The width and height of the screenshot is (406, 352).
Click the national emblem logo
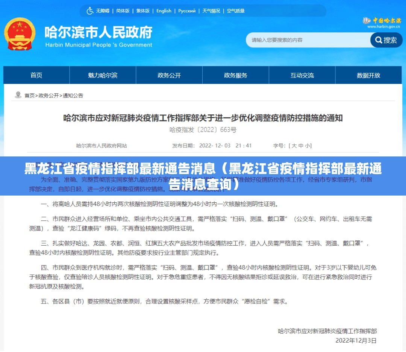(20, 34)
